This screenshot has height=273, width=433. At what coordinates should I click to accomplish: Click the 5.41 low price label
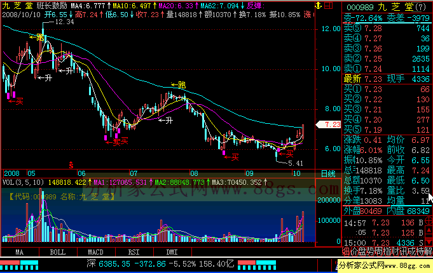[x=296, y=164]
